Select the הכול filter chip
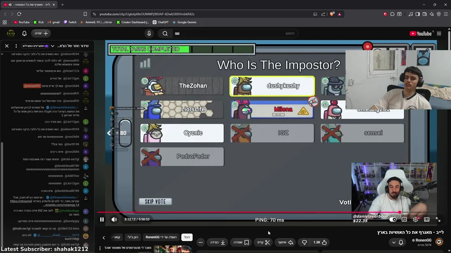 187,237
